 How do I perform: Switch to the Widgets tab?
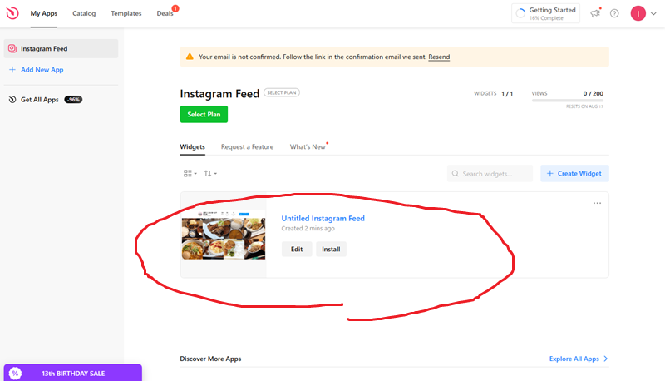click(193, 146)
